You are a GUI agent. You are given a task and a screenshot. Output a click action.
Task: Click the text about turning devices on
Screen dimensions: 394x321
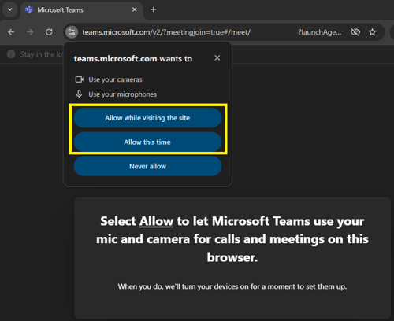click(x=232, y=286)
